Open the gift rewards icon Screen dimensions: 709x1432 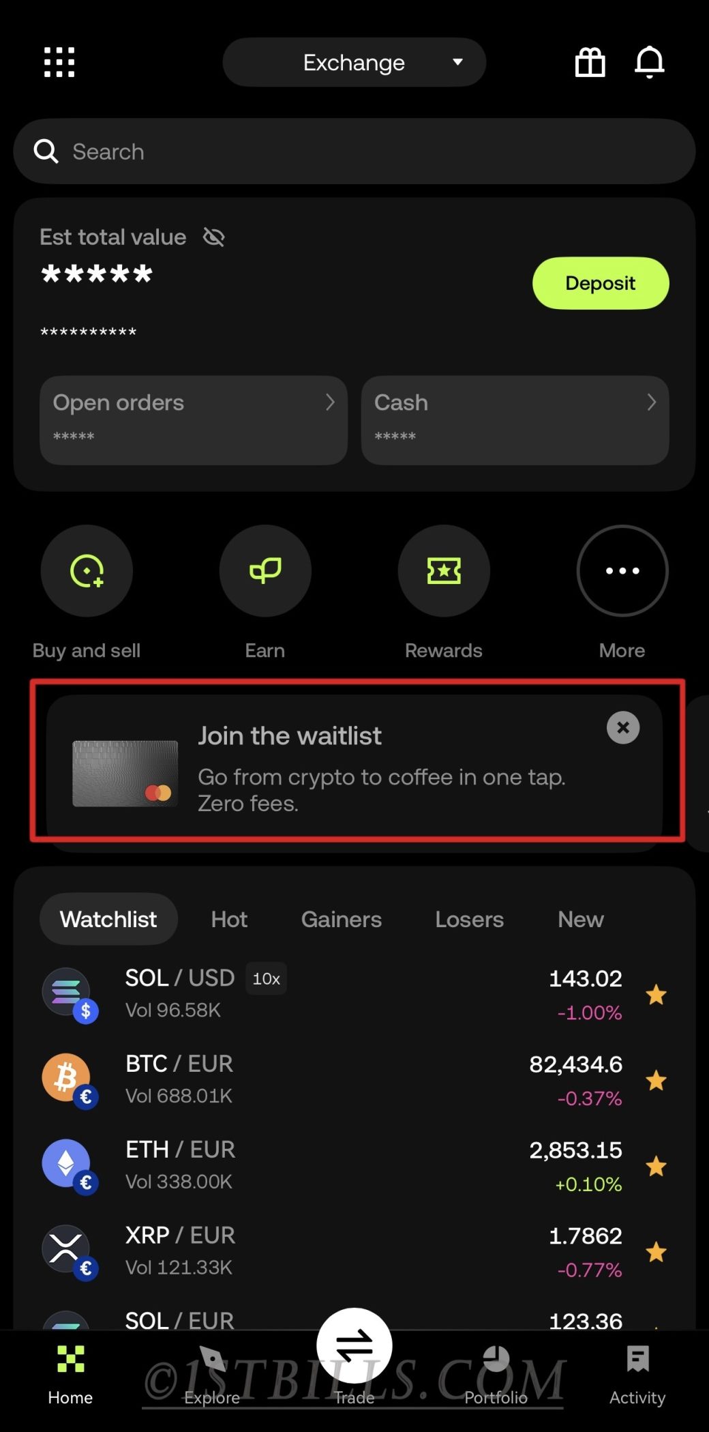click(x=590, y=62)
